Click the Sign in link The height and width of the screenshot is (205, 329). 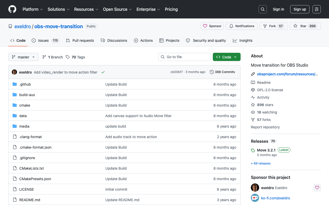coord(278,9)
